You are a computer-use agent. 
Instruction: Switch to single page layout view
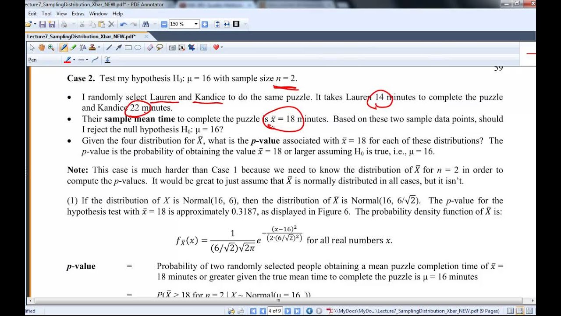tap(510, 311)
